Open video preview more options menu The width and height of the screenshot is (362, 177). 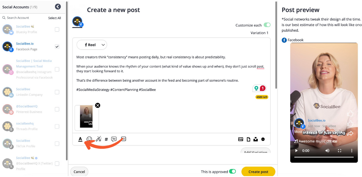click(x=351, y=150)
